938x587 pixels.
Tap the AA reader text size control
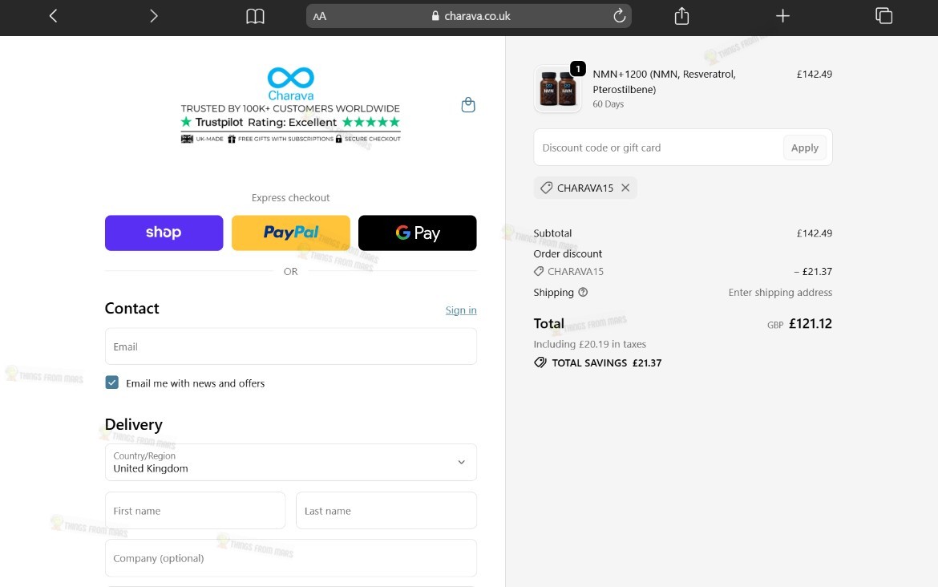click(320, 16)
